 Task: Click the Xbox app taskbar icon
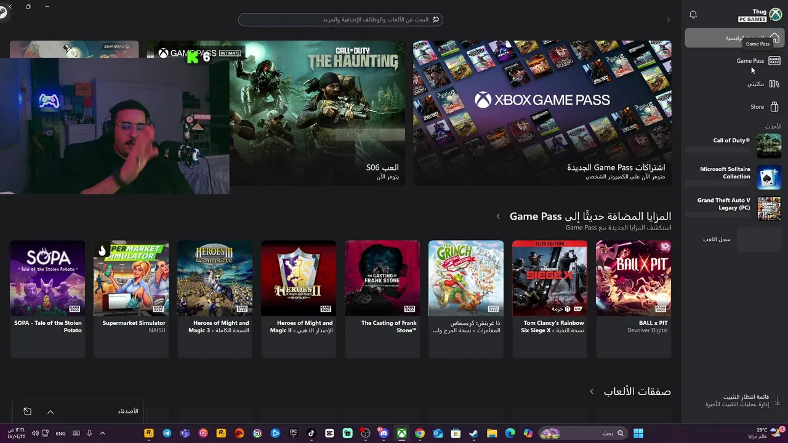tap(401, 433)
